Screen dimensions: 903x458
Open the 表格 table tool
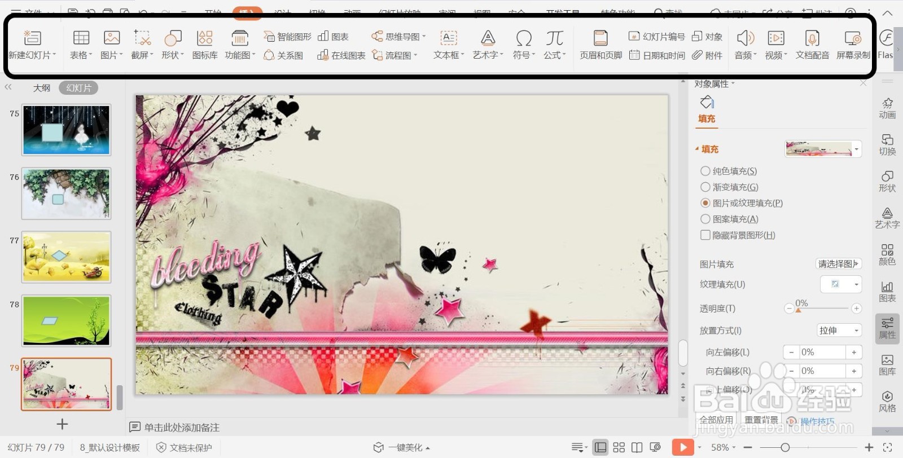tap(81, 45)
